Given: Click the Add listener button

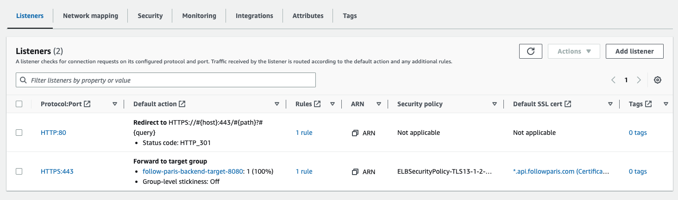Looking at the screenshot, I should click(x=634, y=51).
